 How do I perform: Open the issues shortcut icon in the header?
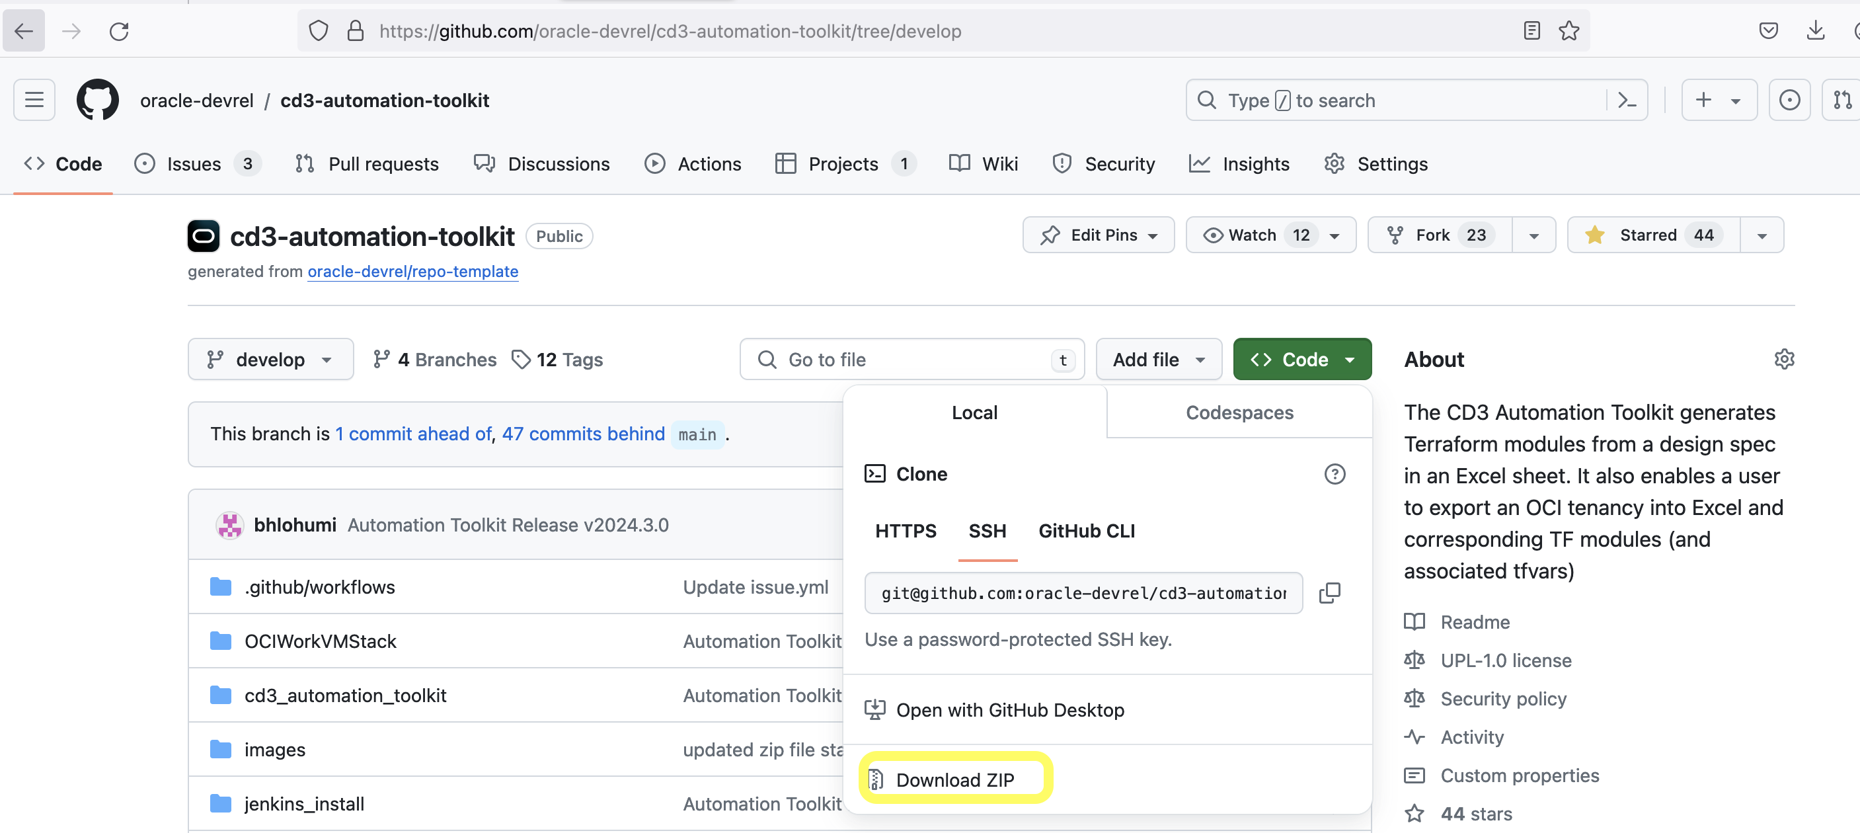[x=1789, y=100]
